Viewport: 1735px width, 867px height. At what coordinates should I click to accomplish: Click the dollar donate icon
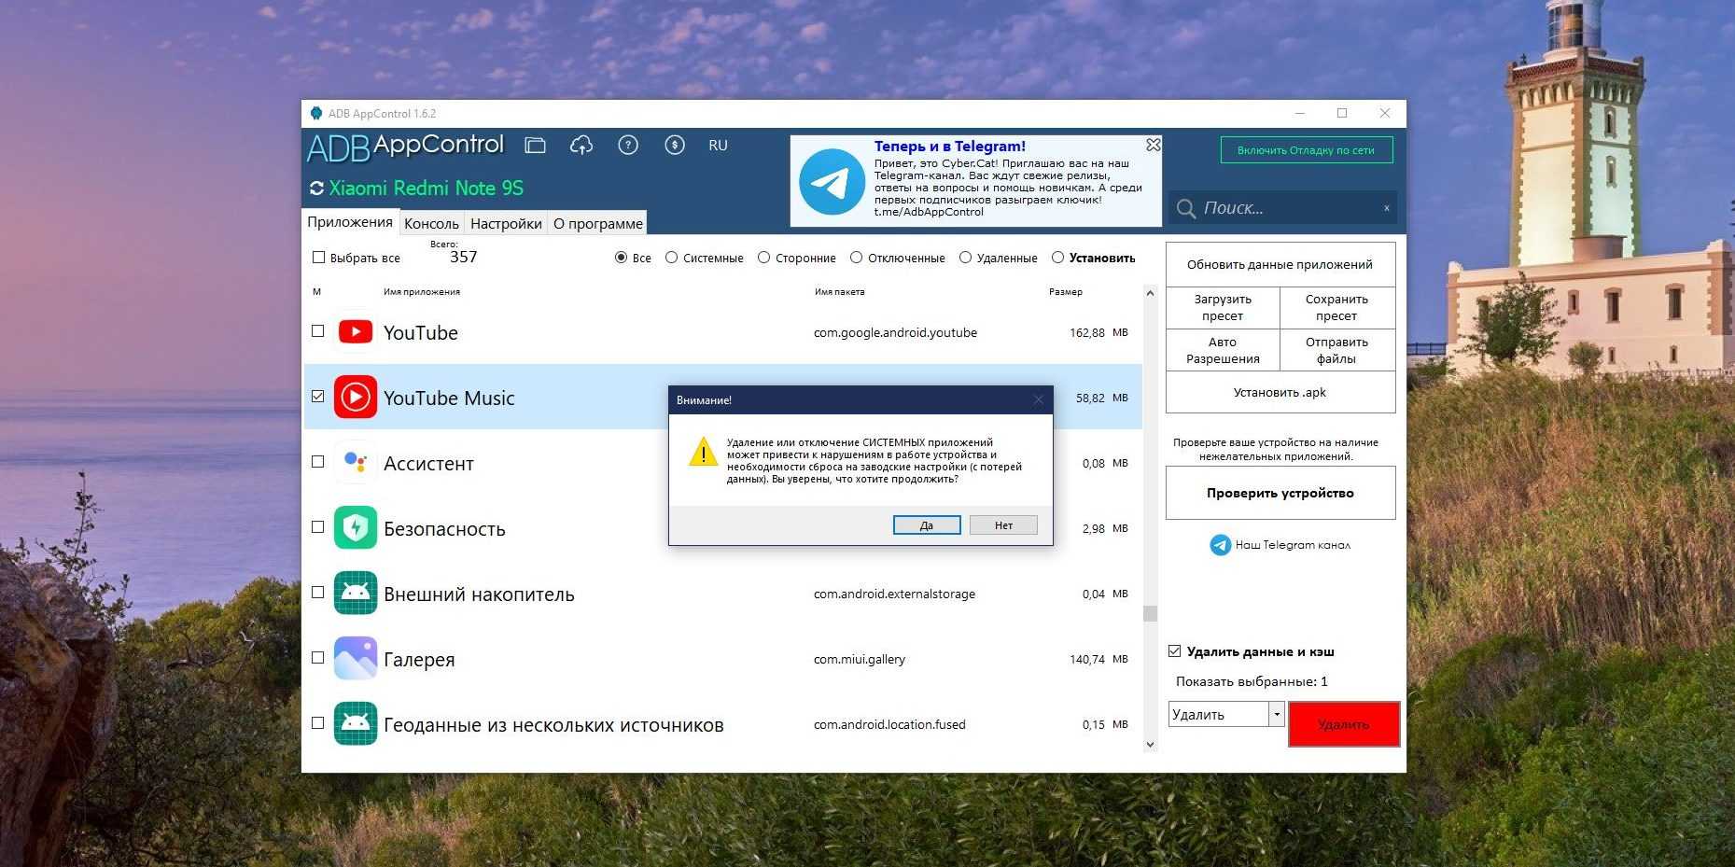coord(675,146)
